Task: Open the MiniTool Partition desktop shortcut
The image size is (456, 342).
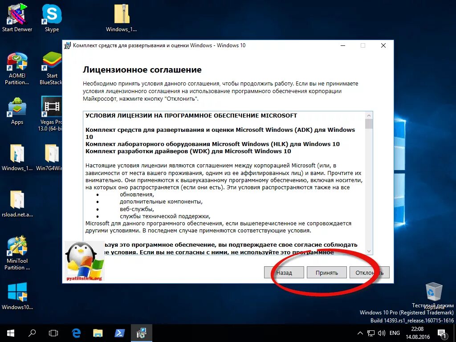Action: click(x=17, y=253)
